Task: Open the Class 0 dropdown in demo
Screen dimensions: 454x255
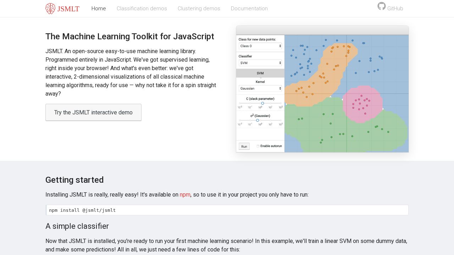Action: click(x=260, y=46)
